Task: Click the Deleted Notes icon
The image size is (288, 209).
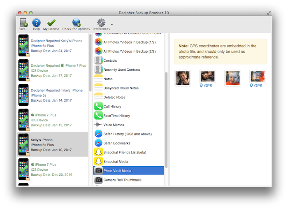Action: point(98,97)
